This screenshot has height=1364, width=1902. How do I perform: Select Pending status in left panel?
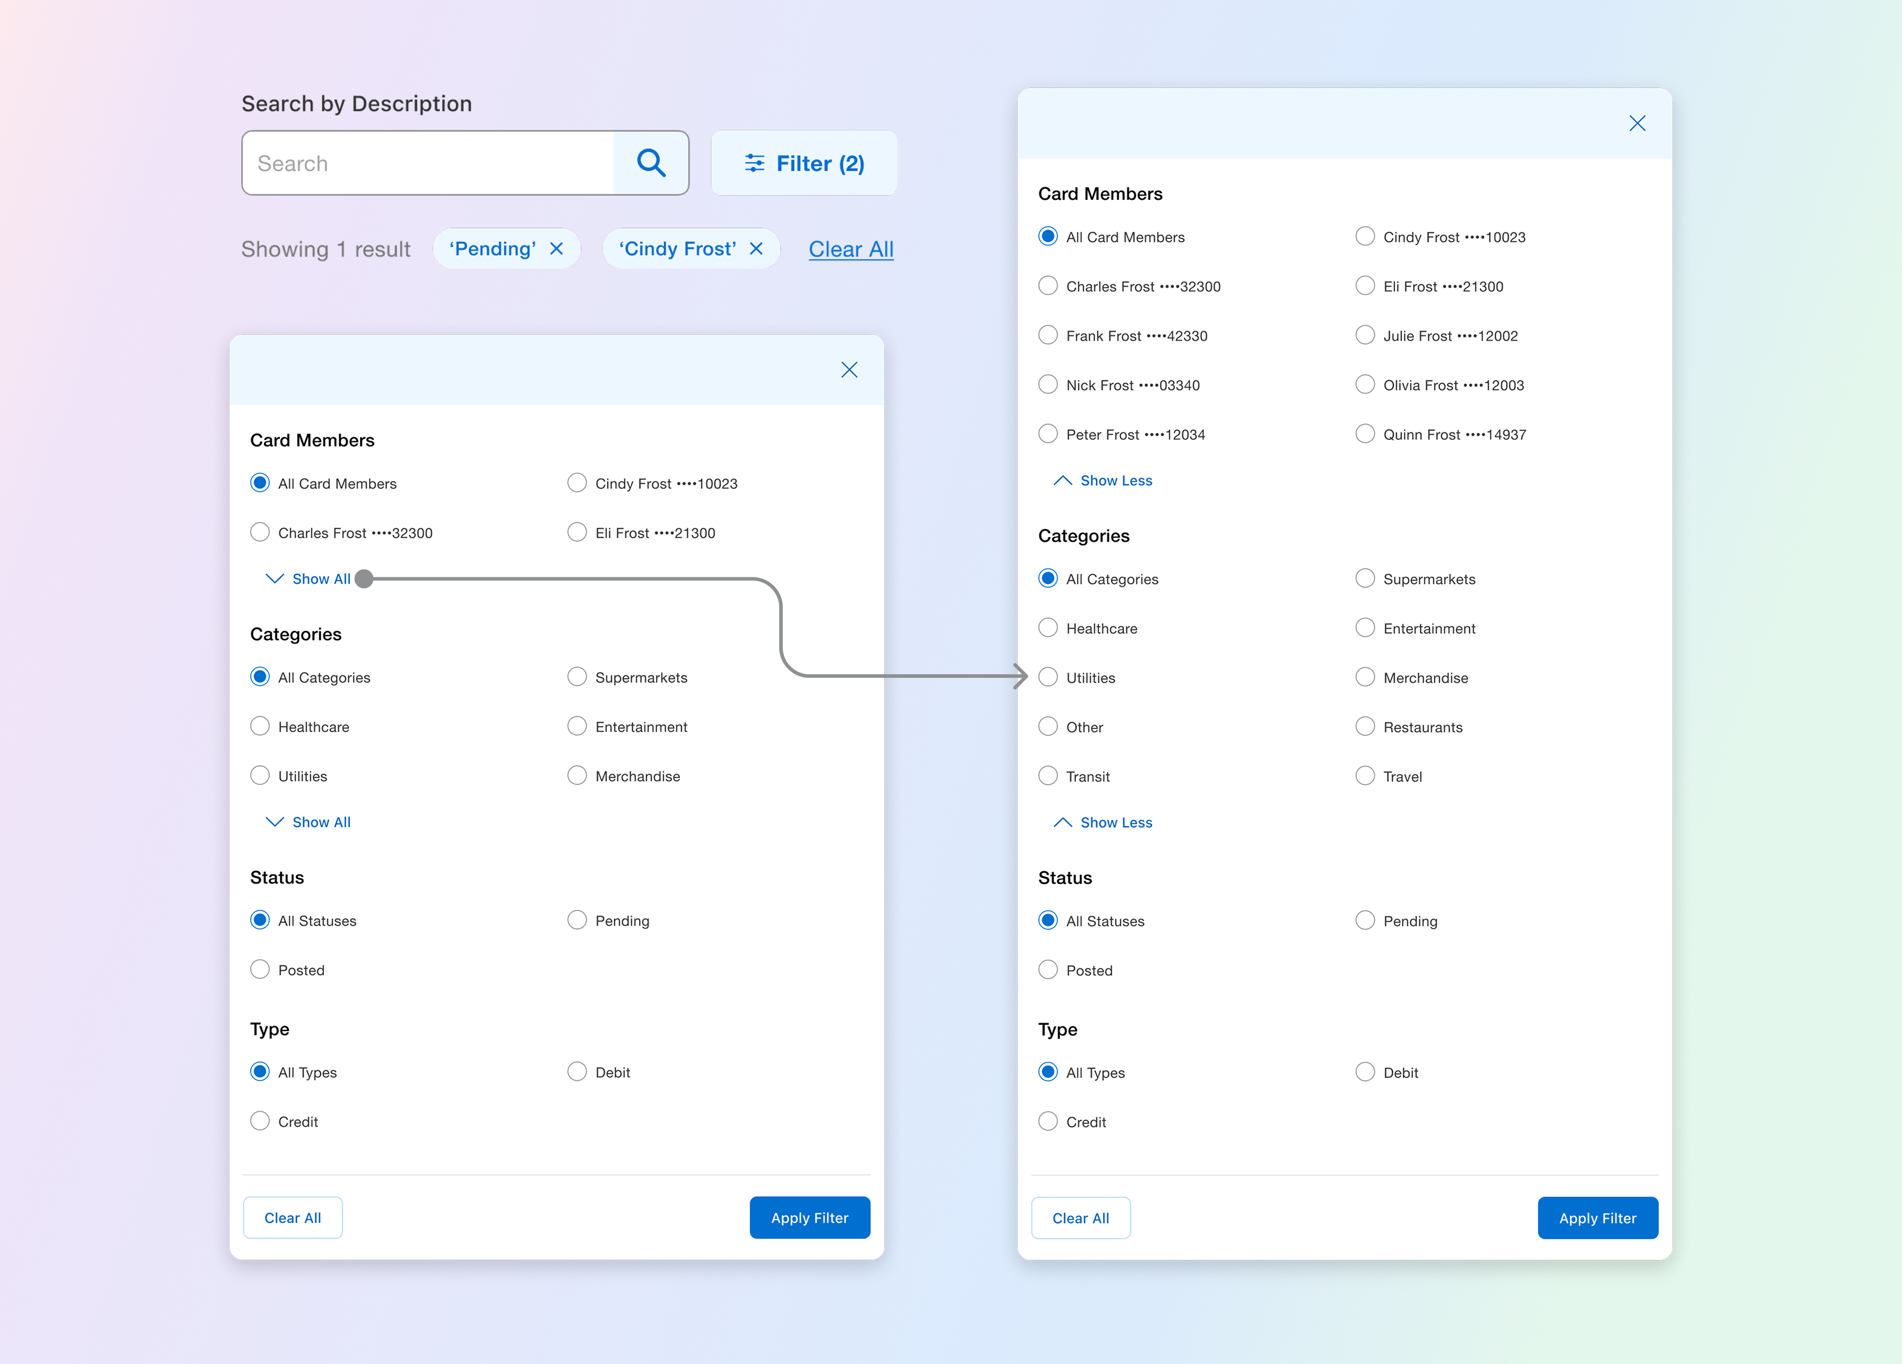coord(577,920)
